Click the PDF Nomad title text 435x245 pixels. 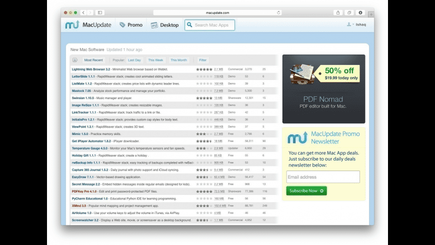pos(323,99)
